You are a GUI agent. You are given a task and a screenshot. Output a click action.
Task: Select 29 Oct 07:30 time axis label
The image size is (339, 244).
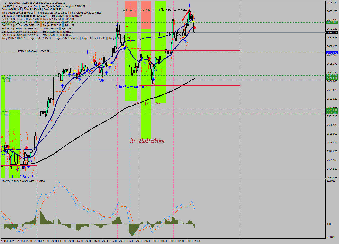coord(75,241)
